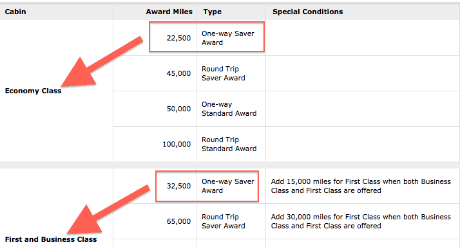Click the Economy Class cabin label

coord(33,91)
